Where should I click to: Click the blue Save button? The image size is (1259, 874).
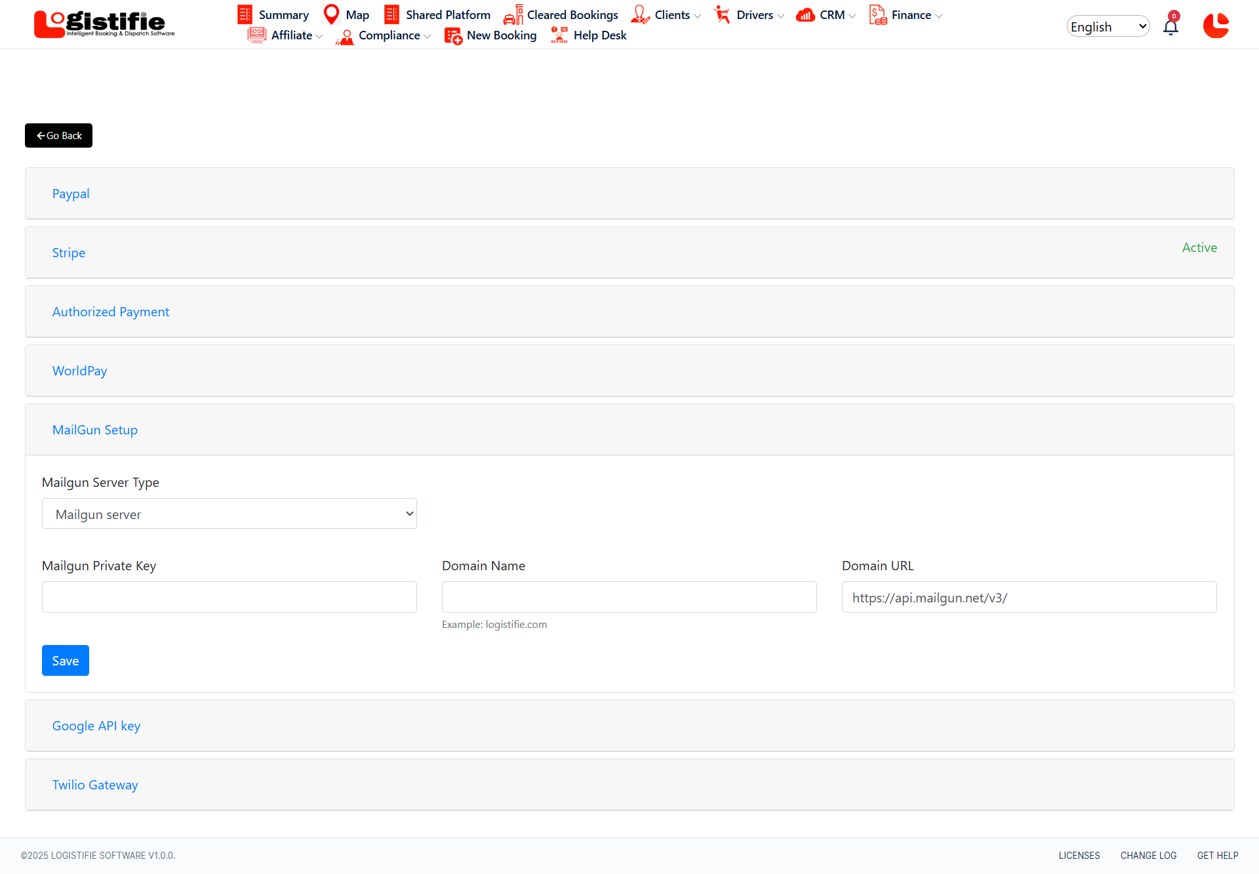pyautogui.click(x=66, y=661)
